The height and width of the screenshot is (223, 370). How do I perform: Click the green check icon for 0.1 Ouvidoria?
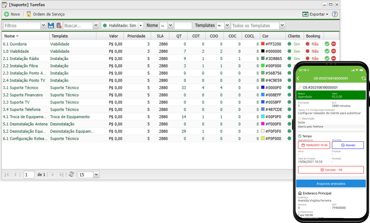coord(327,44)
